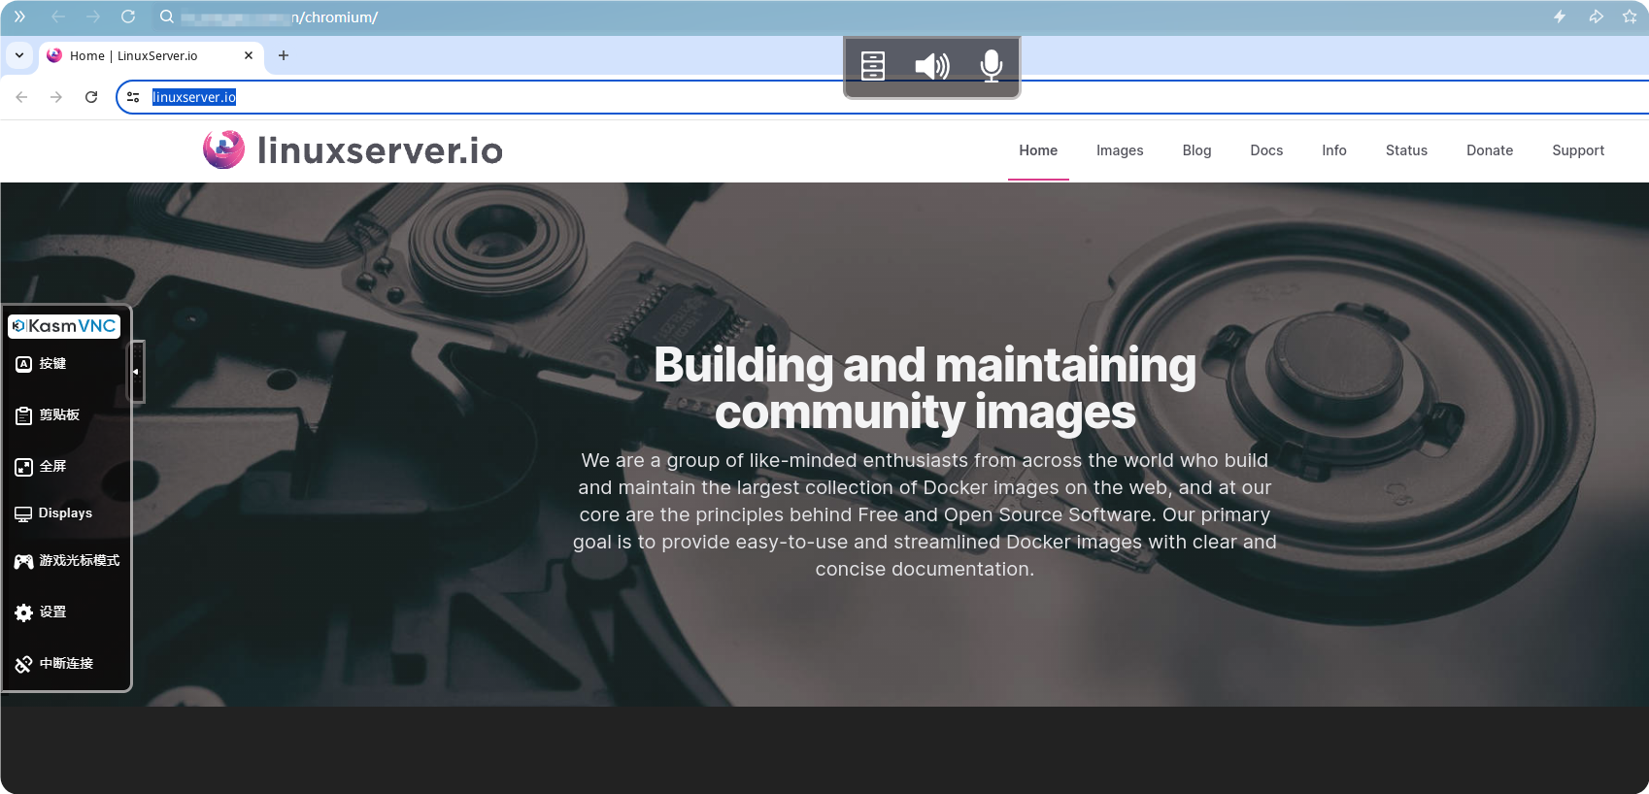Viewport: 1649px width, 794px height.
Task: Open the 按键 keys panel
Action: pos(24,364)
